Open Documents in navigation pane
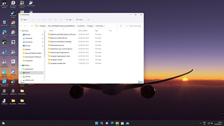The image size is (224, 126). (29, 42)
